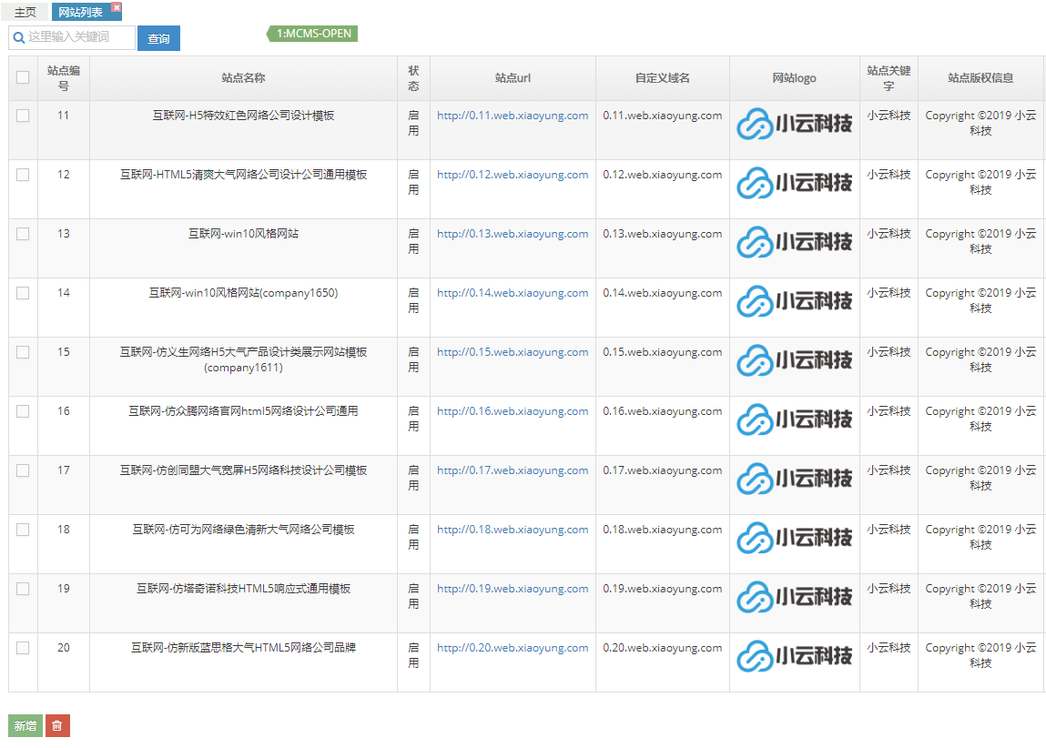Open link http://0.18.web.xiaoyung.com
The width and height of the screenshot is (1046, 748).
513,530
